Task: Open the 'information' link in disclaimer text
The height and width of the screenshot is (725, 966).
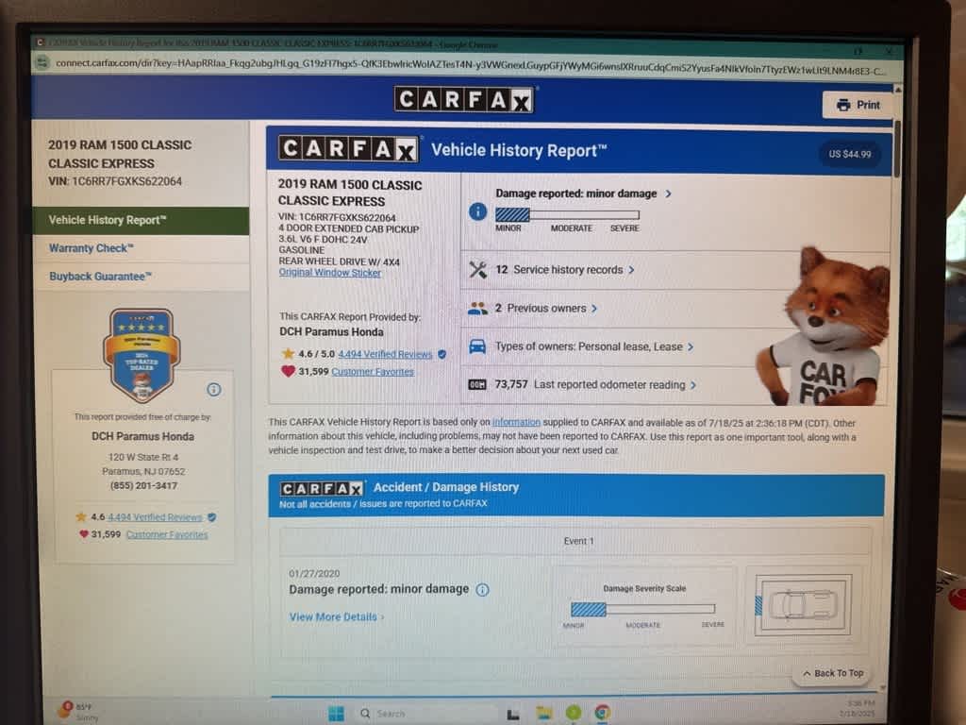Action: [516, 422]
